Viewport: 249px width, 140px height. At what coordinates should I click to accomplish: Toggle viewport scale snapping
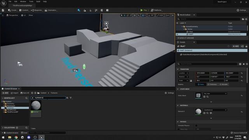158,16
